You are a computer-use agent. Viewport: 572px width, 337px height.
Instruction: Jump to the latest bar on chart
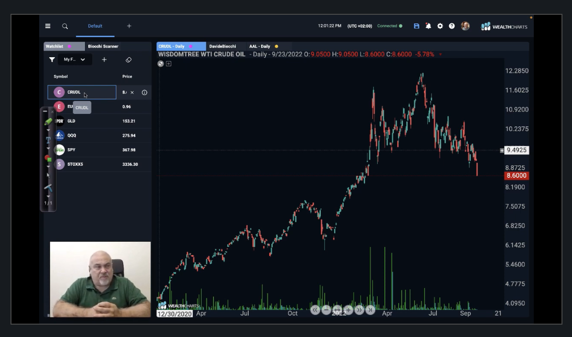pos(370,310)
